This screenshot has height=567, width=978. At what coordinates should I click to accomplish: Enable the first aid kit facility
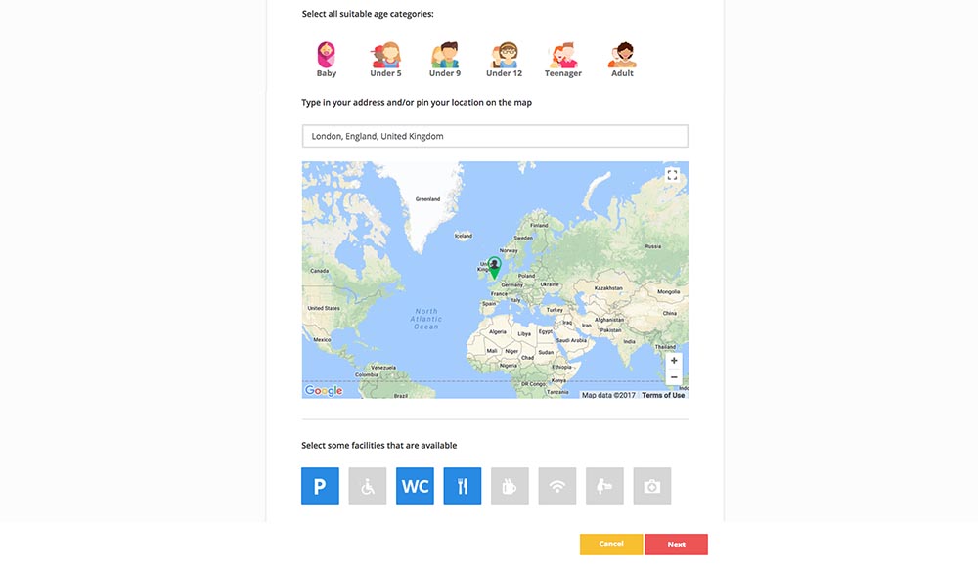tap(651, 486)
